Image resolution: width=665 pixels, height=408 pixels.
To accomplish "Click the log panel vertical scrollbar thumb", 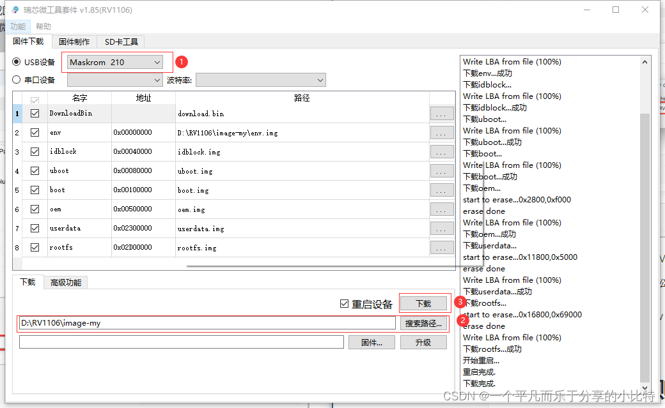I will pyautogui.click(x=645, y=248).
